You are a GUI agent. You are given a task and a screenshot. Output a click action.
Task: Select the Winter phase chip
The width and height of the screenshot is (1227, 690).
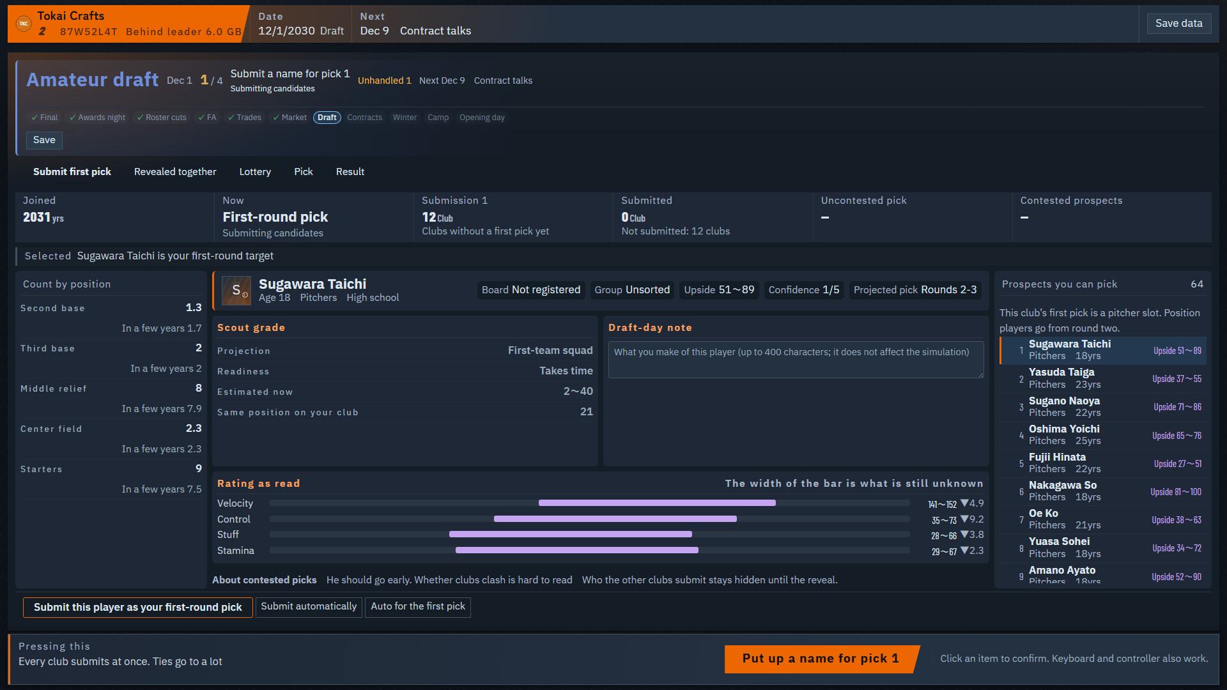[x=405, y=118]
